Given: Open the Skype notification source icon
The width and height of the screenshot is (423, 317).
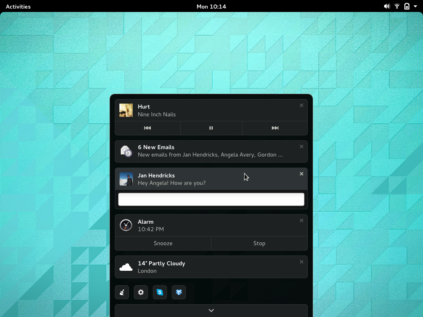Looking at the screenshot, I should pos(159,292).
